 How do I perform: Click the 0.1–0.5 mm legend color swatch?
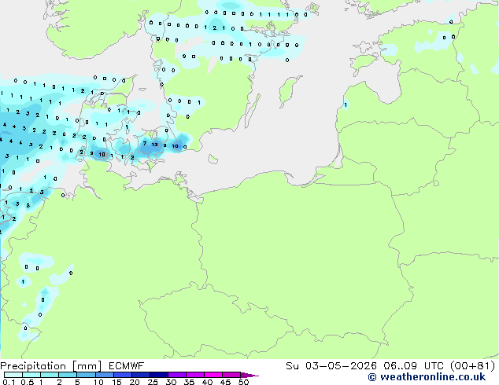tap(13, 375)
